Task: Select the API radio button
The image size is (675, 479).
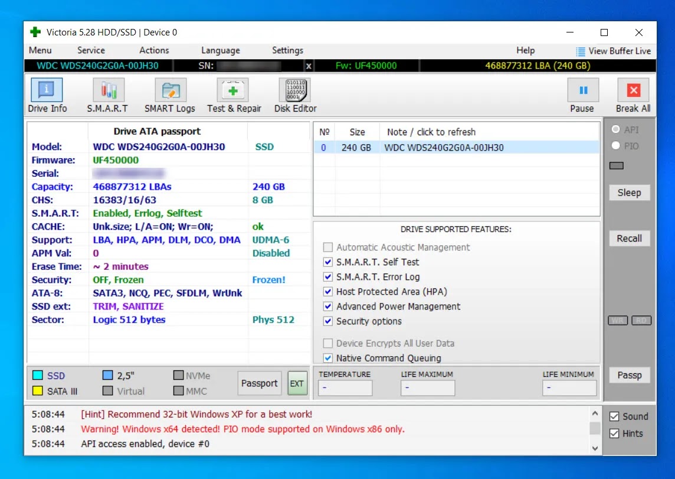Action: click(616, 129)
